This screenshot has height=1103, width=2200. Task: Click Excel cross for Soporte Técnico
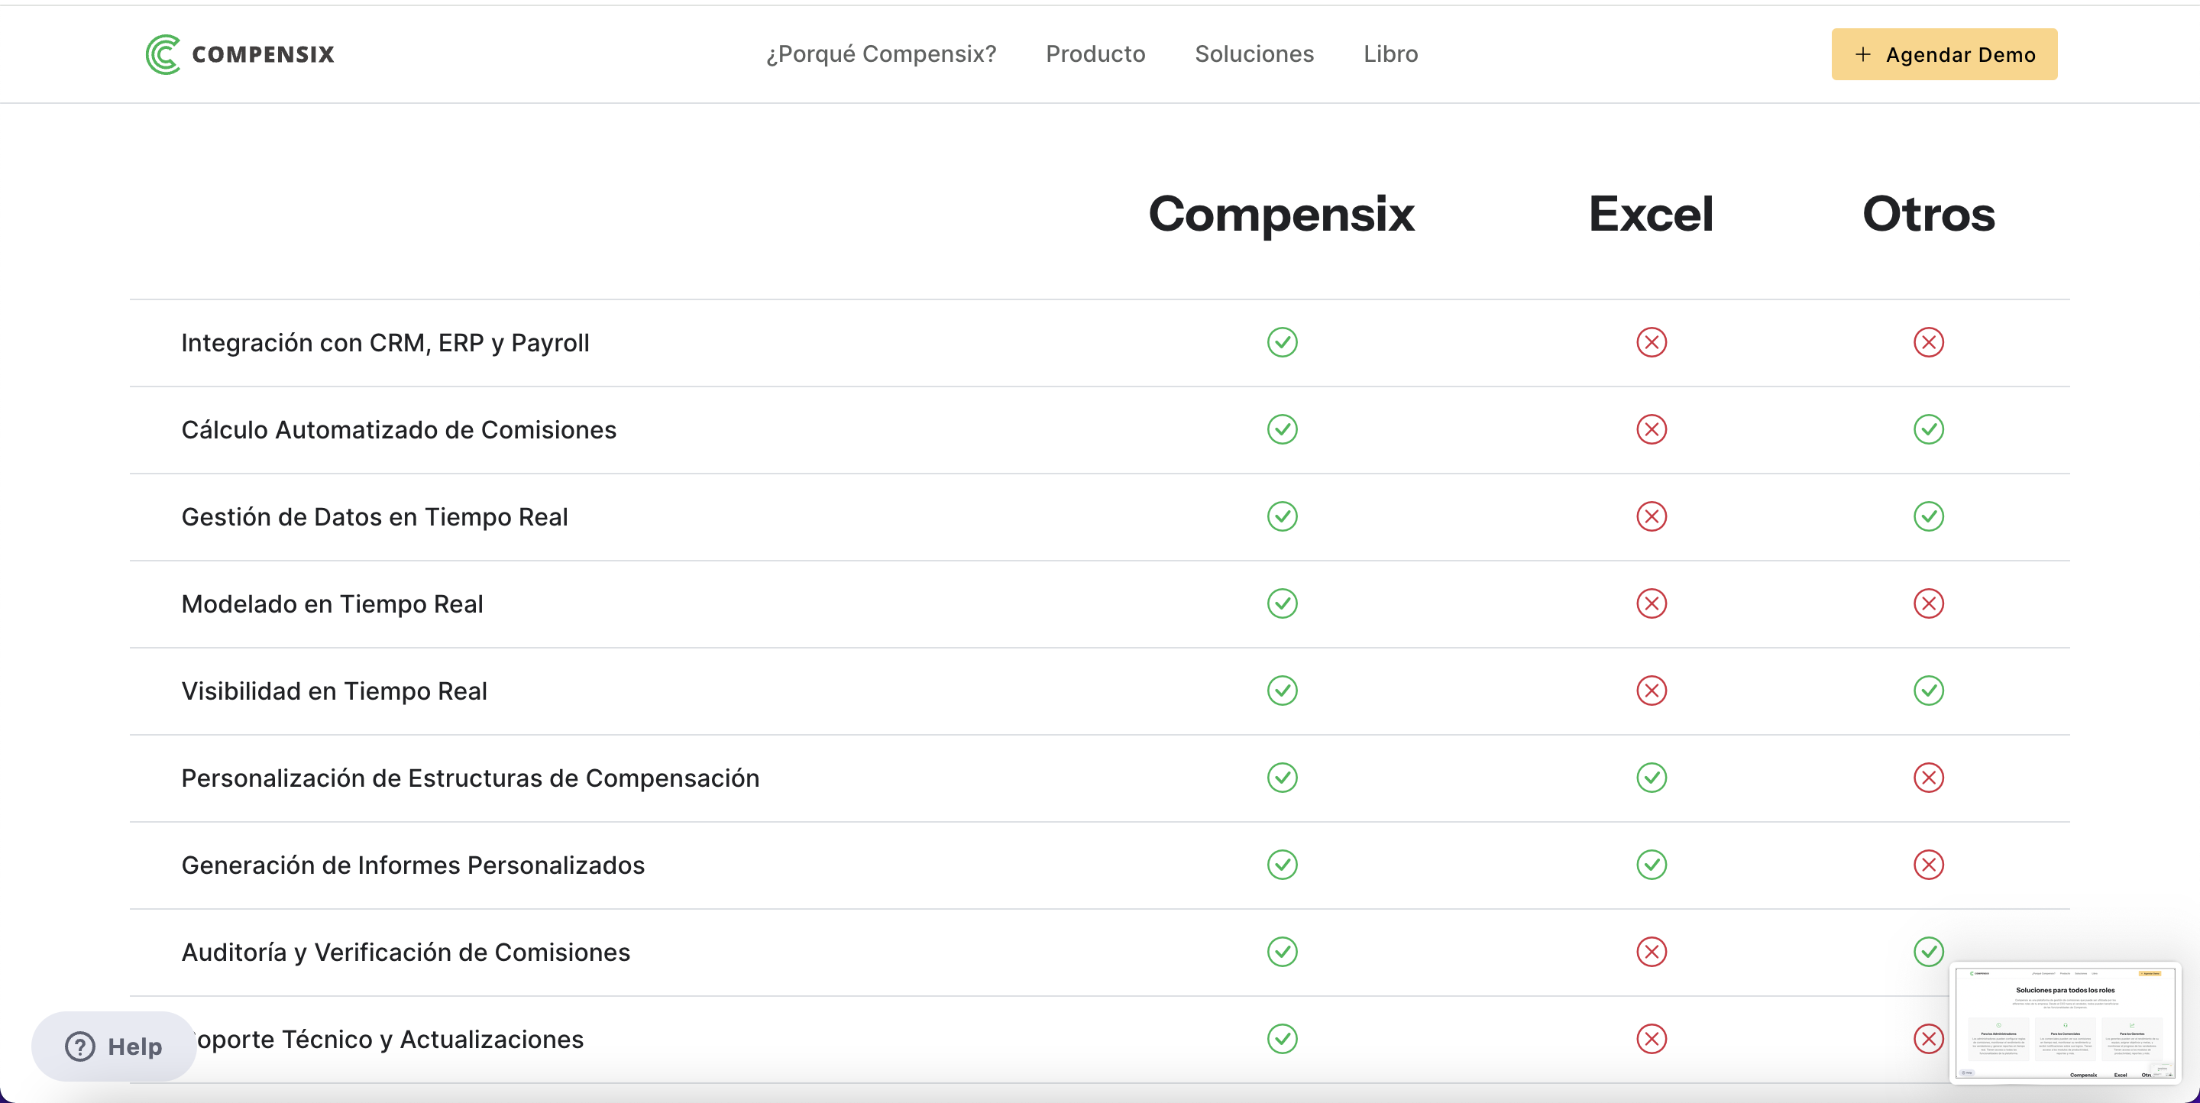click(x=1651, y=1039)
